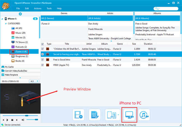
Task: Open the Edit menu
Action: tap(27, 8)
